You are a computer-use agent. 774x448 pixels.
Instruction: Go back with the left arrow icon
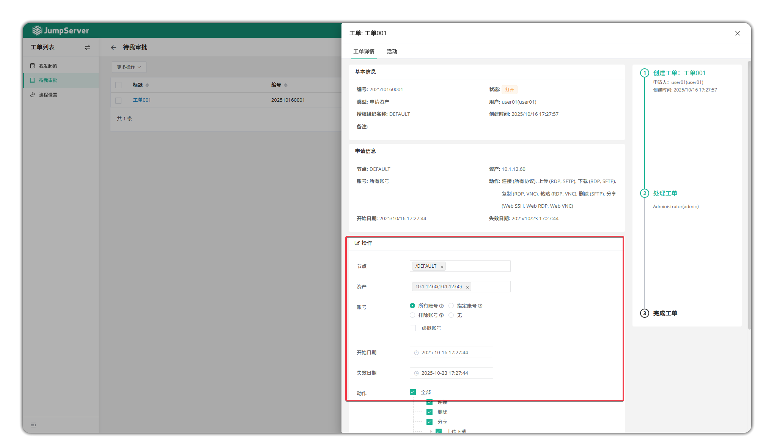coord(113,47)
